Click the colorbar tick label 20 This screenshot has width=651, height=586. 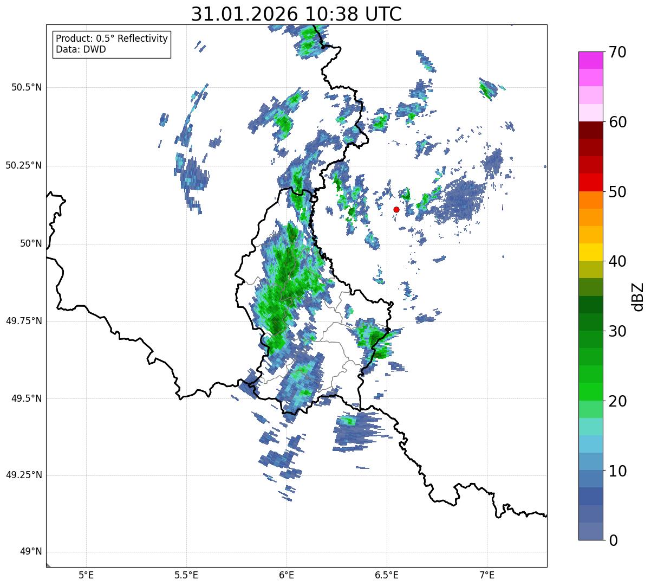point(617,401)
